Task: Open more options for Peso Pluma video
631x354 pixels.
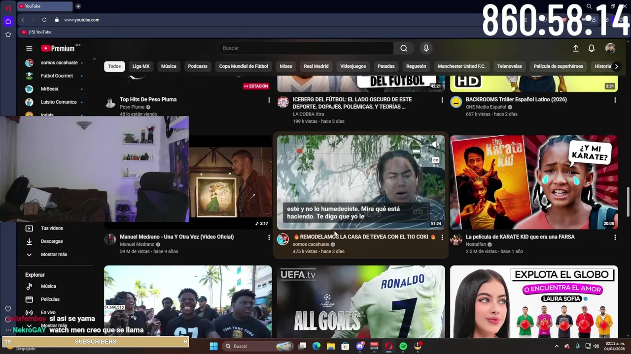Action: (269, 100)
